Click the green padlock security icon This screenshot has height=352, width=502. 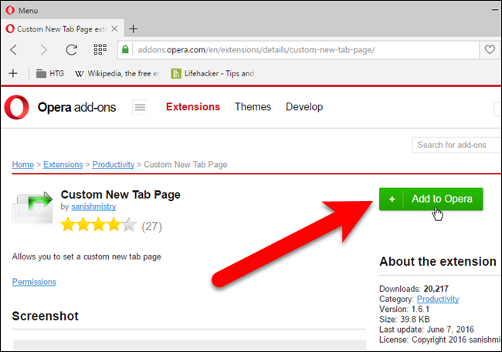coord(125,49)
